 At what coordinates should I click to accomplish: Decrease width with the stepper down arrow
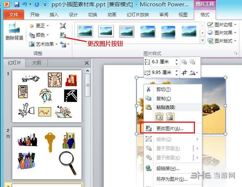point(176,74)
